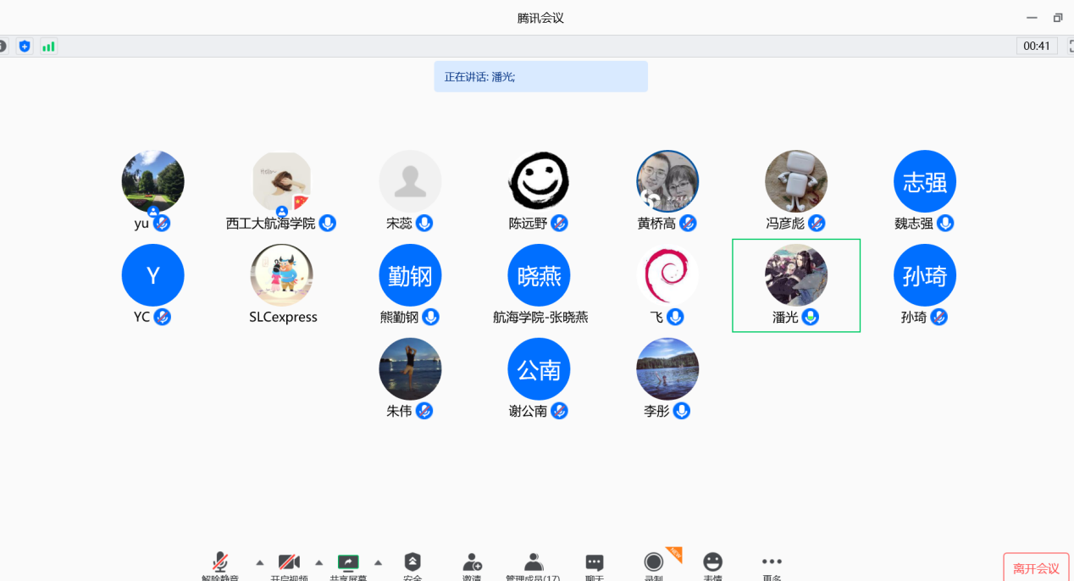
Task: Open the emoji reactions (表情) icon
Action: pyautogui.click(x=713, y=562)
